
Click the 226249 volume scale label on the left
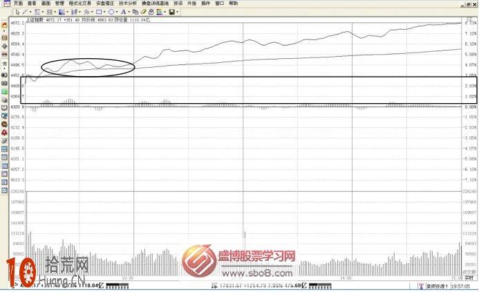coord(17,192)
